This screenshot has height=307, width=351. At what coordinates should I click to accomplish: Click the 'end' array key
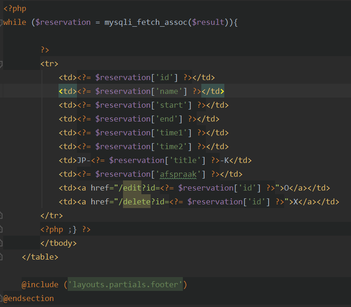coord(167,119)
